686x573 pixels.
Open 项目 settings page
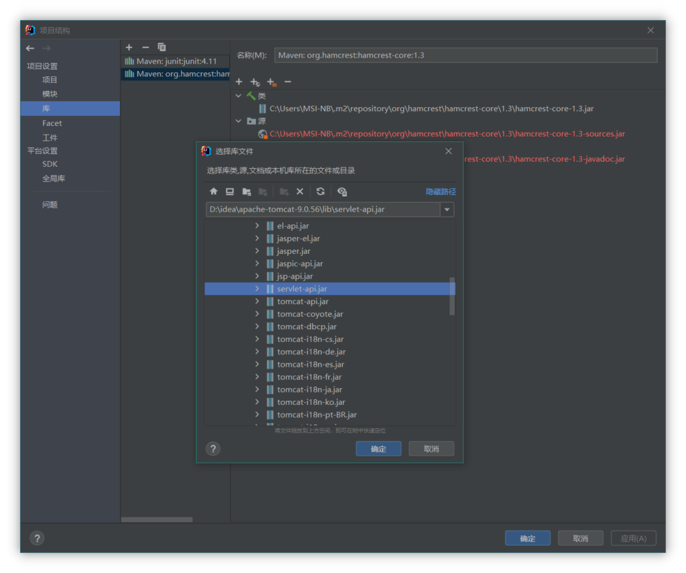point(50,80)
